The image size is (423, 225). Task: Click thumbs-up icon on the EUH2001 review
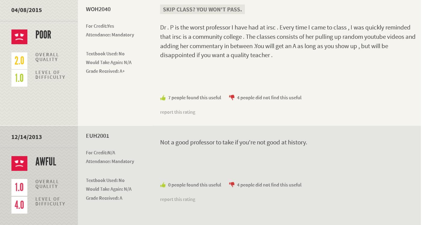(163, 185)
